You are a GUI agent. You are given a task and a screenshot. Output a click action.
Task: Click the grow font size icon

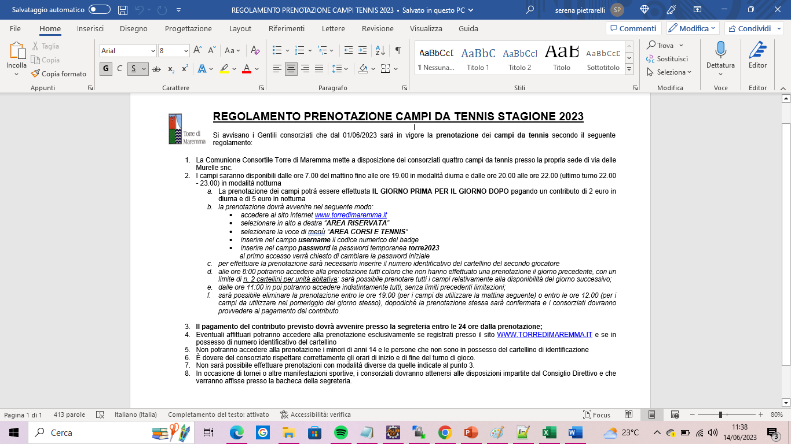point(199,50)
